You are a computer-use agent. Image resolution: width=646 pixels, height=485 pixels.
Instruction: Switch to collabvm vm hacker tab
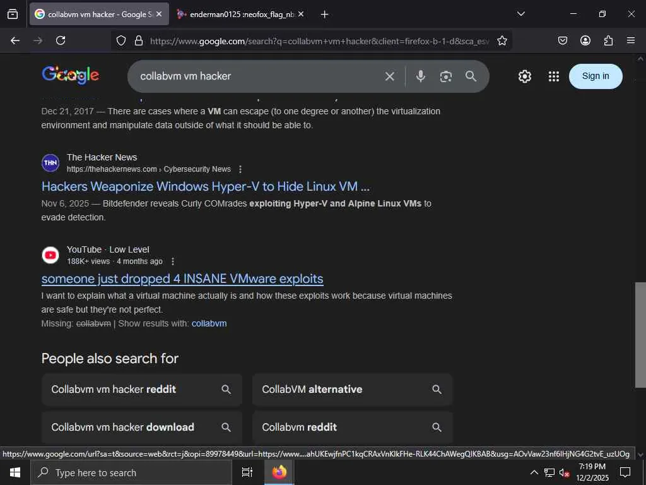[99, 14]
